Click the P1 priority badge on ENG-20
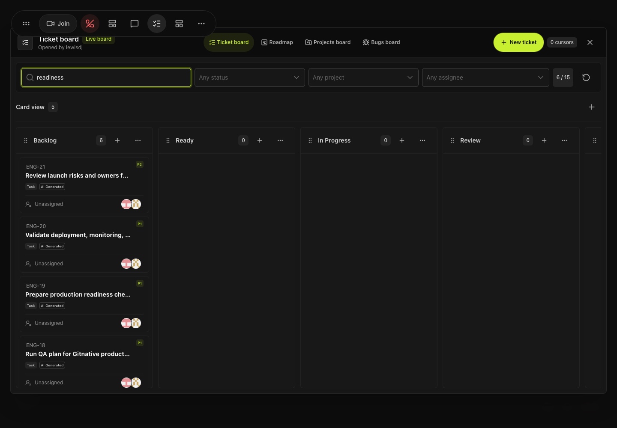The image size is (617, 428). [x=139, y=224]
